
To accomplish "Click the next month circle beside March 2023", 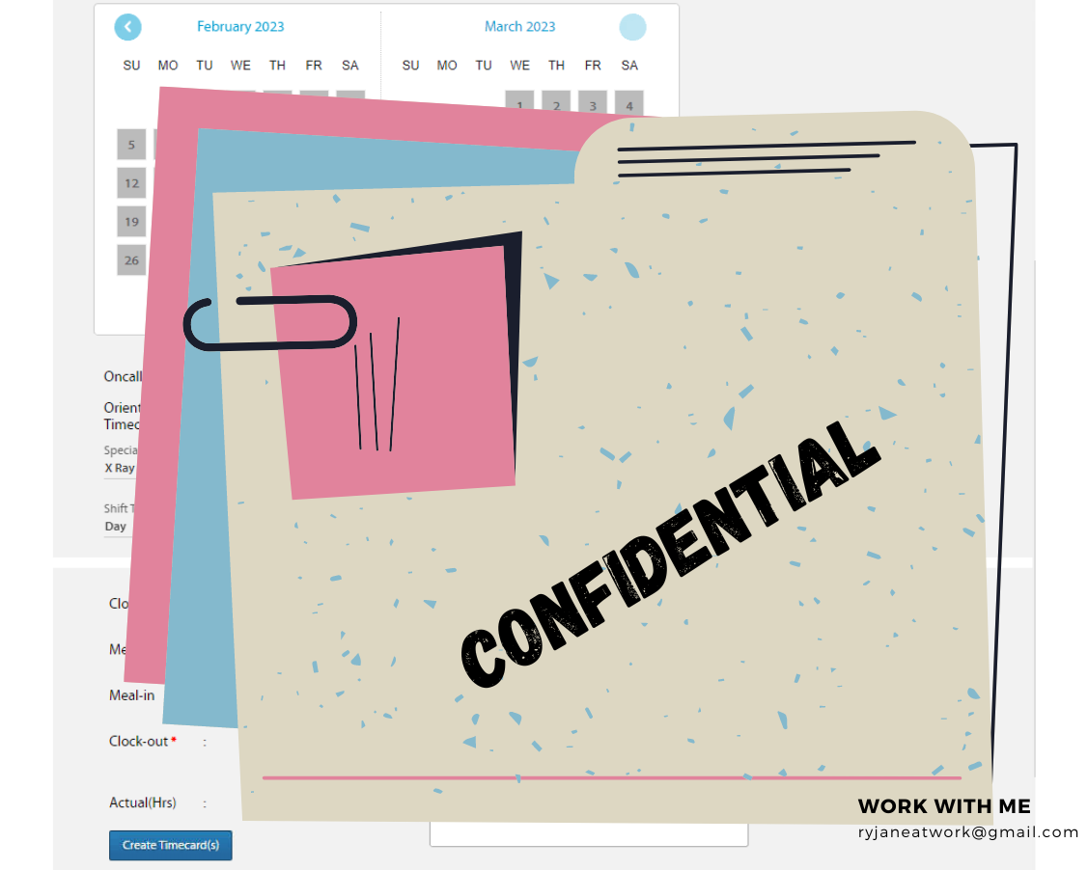I will coord(632,27).
